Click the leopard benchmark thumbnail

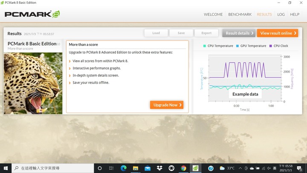click(33, 83)
